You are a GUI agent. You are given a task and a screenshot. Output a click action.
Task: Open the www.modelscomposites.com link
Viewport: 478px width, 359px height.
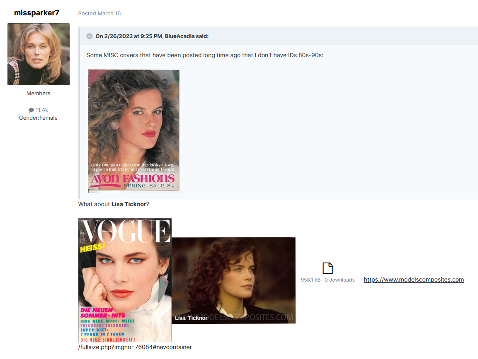point(414,279)
